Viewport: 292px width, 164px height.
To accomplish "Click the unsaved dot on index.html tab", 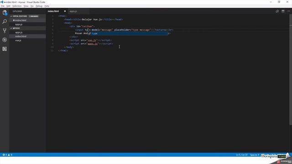I will coord(65,11).
